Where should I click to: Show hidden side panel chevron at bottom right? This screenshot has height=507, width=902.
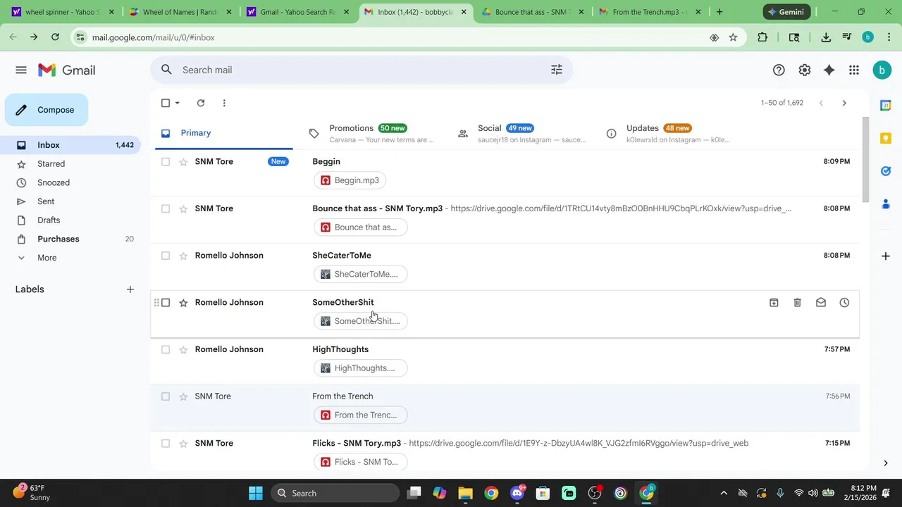click(886, 463)
